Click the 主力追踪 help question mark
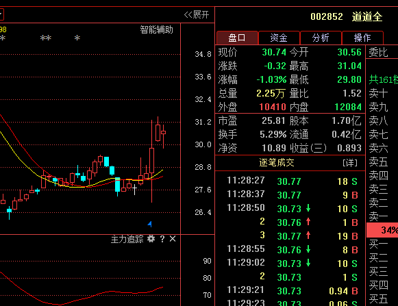398x306 pixels. (x=162, y=239)
